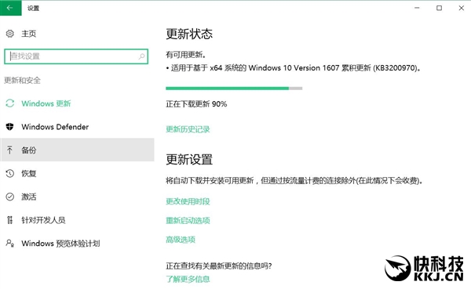471x289 pixels.
Task: Go to 备份 section
Action: (x=77, y=150)
